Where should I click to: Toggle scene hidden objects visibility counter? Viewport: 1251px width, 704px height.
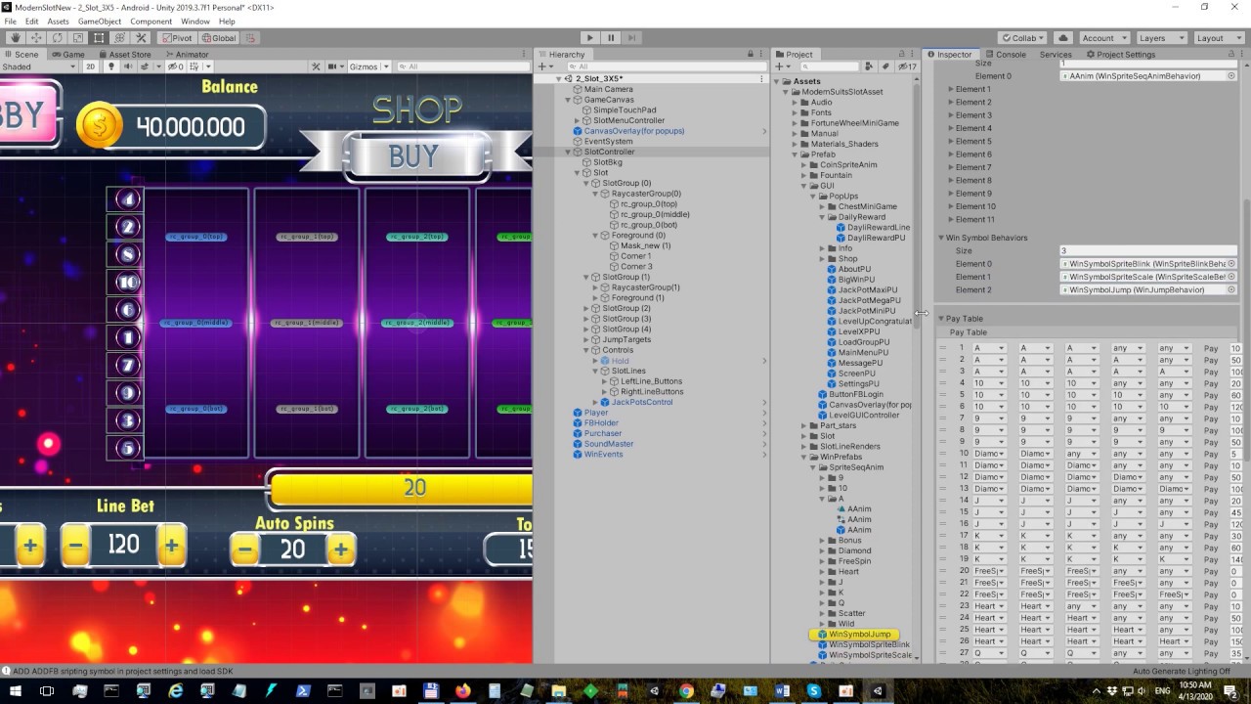[x=176, y=66]
